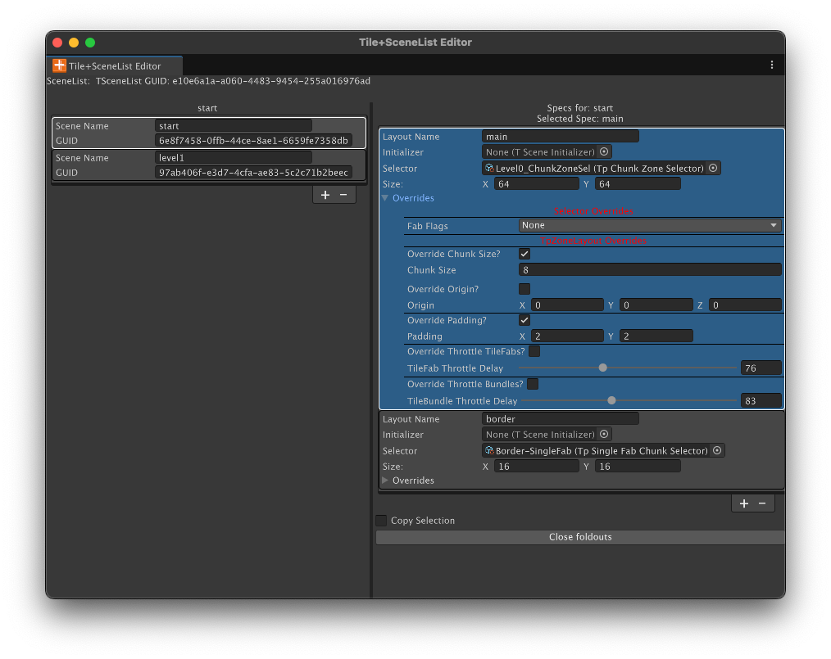
Task: Click the Border-SingleFab selector field
Action: coord(603,450)
